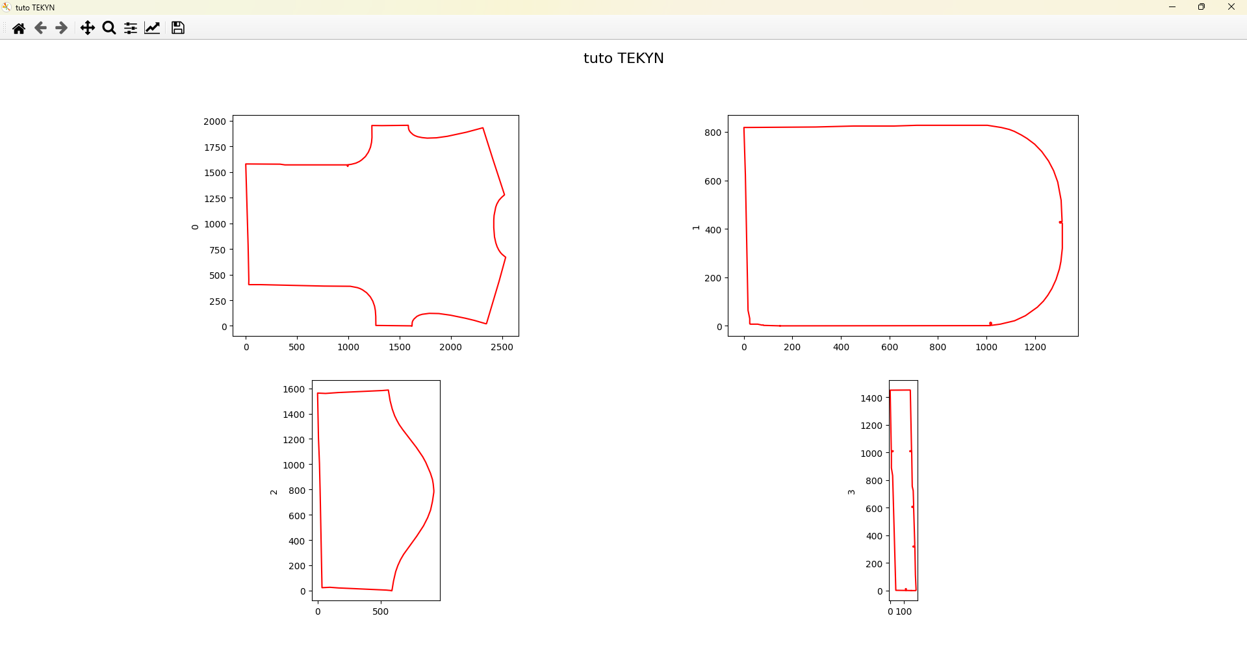Image resolution: width=1247 pixels, height=668 pixels.
Task: Save the figure with floppy icon
Action: 177,28
